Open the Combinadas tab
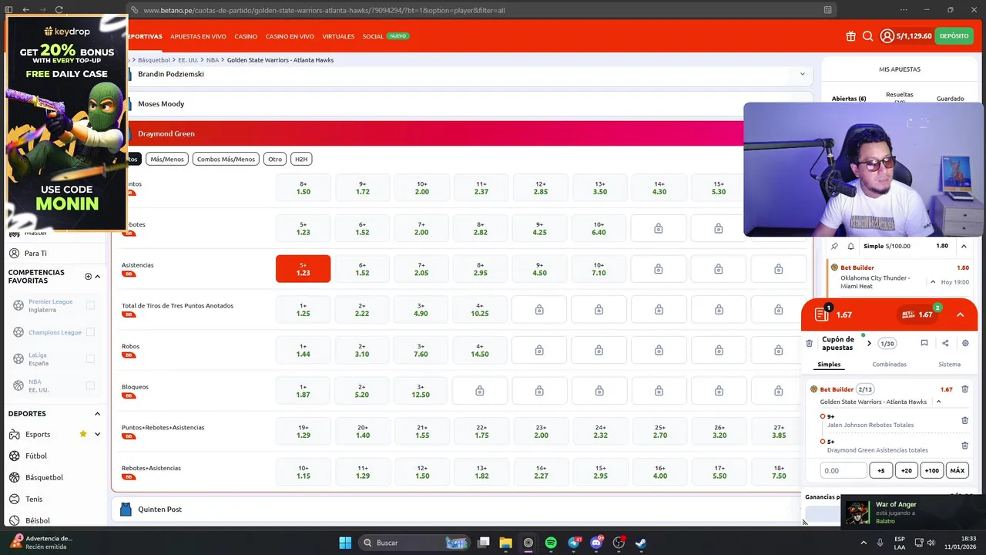The image size is (986, 555). [889, 365]
